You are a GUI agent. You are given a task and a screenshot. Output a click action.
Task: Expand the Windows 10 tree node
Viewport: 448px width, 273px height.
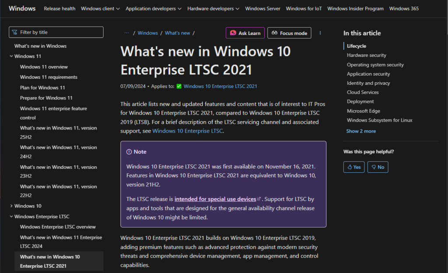tap(11, 206)
